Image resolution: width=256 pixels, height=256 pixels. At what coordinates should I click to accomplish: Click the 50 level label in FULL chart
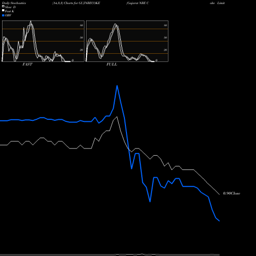[x=165, y=37]
